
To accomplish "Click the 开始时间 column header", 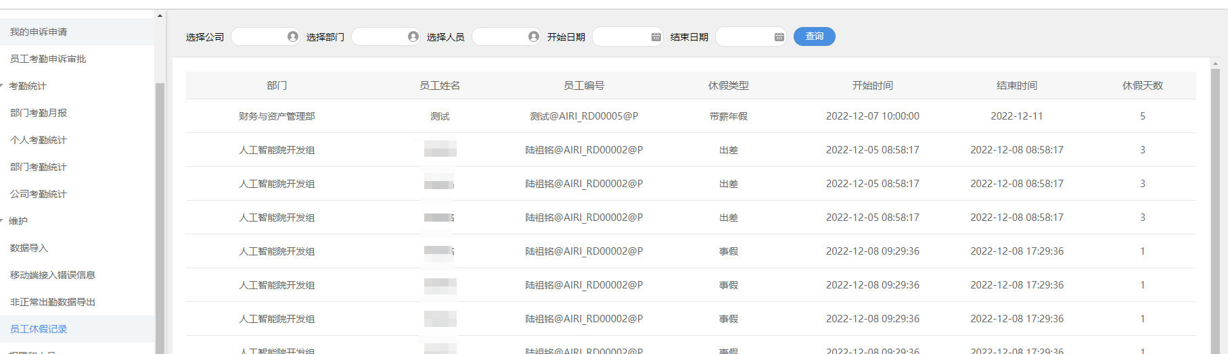I will point(873,86).
